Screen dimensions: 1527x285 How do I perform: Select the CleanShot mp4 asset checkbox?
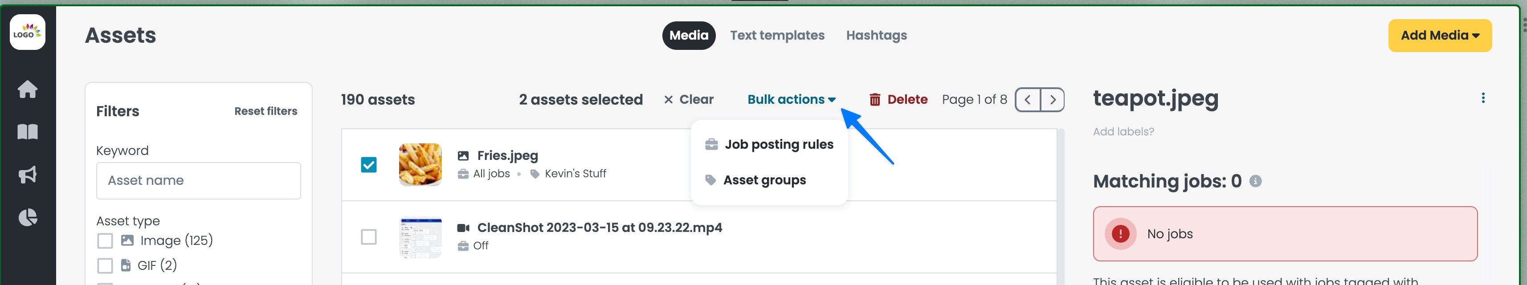coord(369,237)
